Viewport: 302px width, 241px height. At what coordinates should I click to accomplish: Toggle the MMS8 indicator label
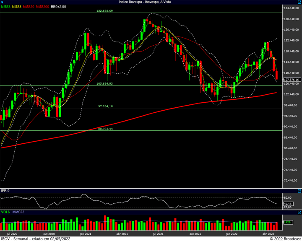pyautogui.click(x=17, y=7)
